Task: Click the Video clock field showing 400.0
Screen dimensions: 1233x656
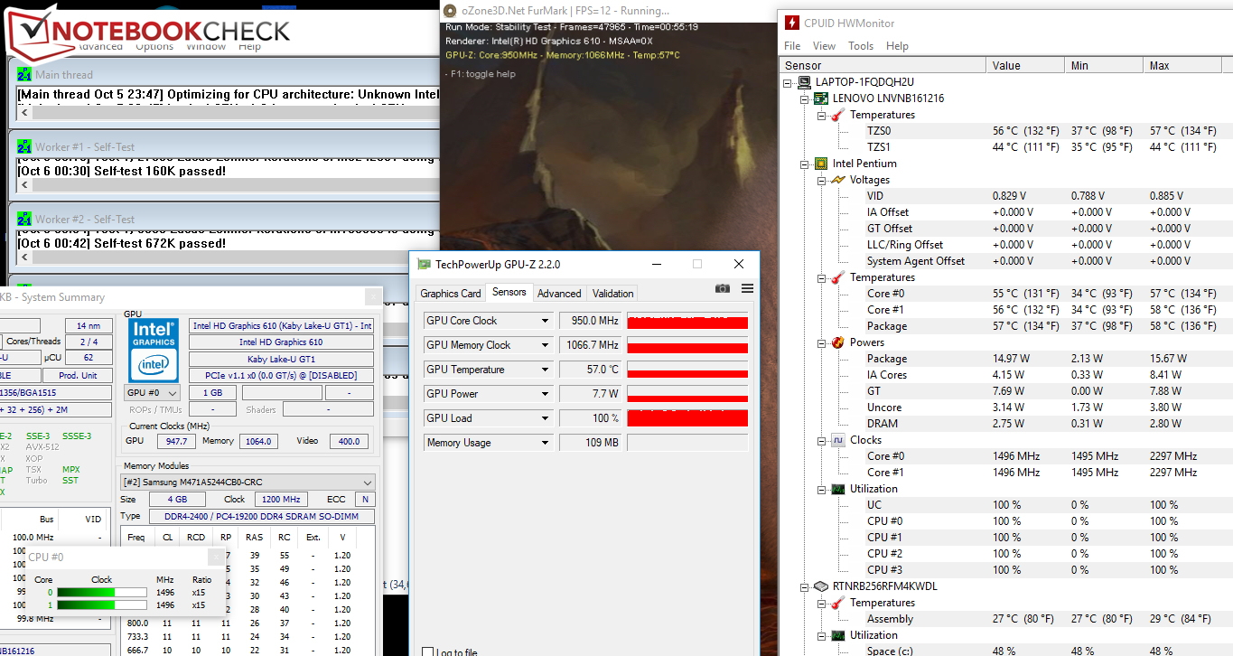Action: 347,441
